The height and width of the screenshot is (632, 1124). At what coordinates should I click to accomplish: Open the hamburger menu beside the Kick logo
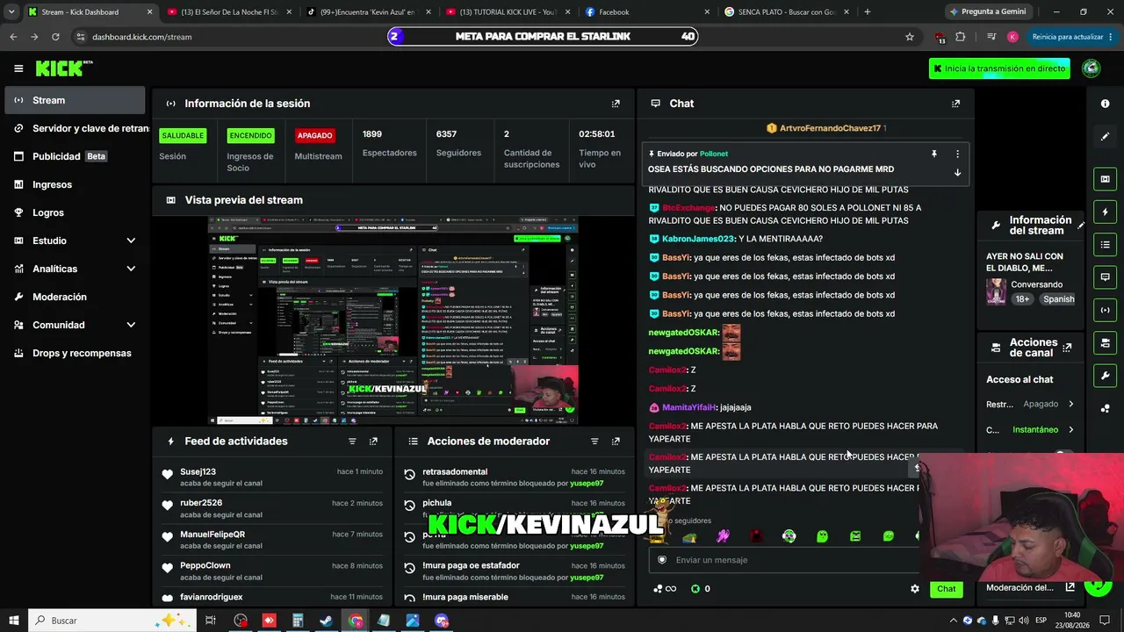[x=18, y=68]
